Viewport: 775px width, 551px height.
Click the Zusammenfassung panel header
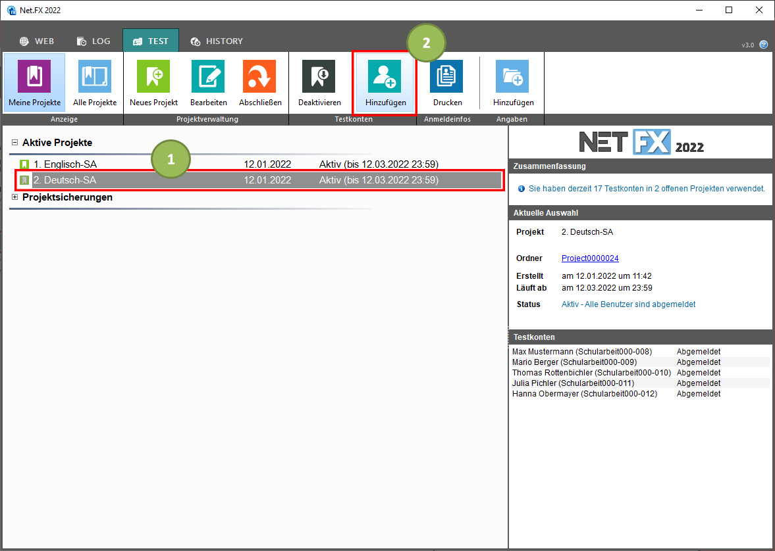641,166
